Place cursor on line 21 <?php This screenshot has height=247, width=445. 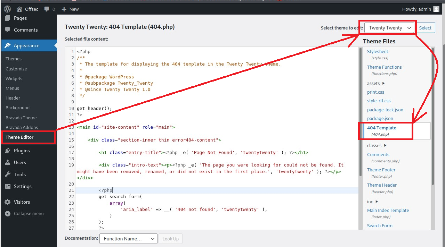105,190
